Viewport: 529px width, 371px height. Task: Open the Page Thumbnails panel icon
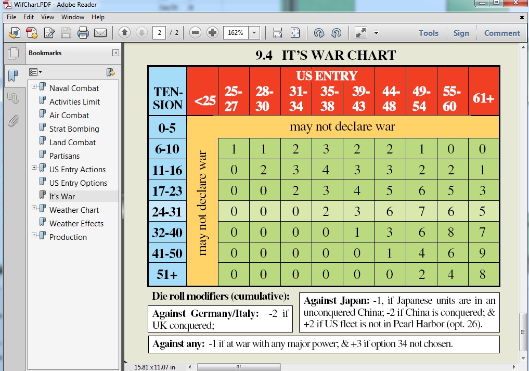pos(14,54)
